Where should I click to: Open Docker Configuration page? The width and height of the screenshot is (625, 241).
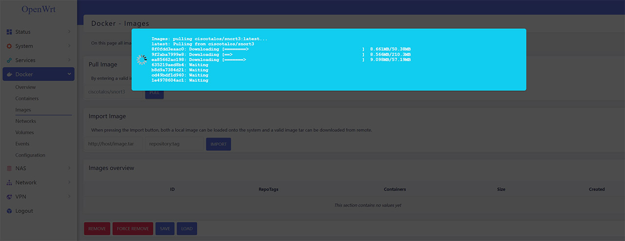tap(30, 155)
